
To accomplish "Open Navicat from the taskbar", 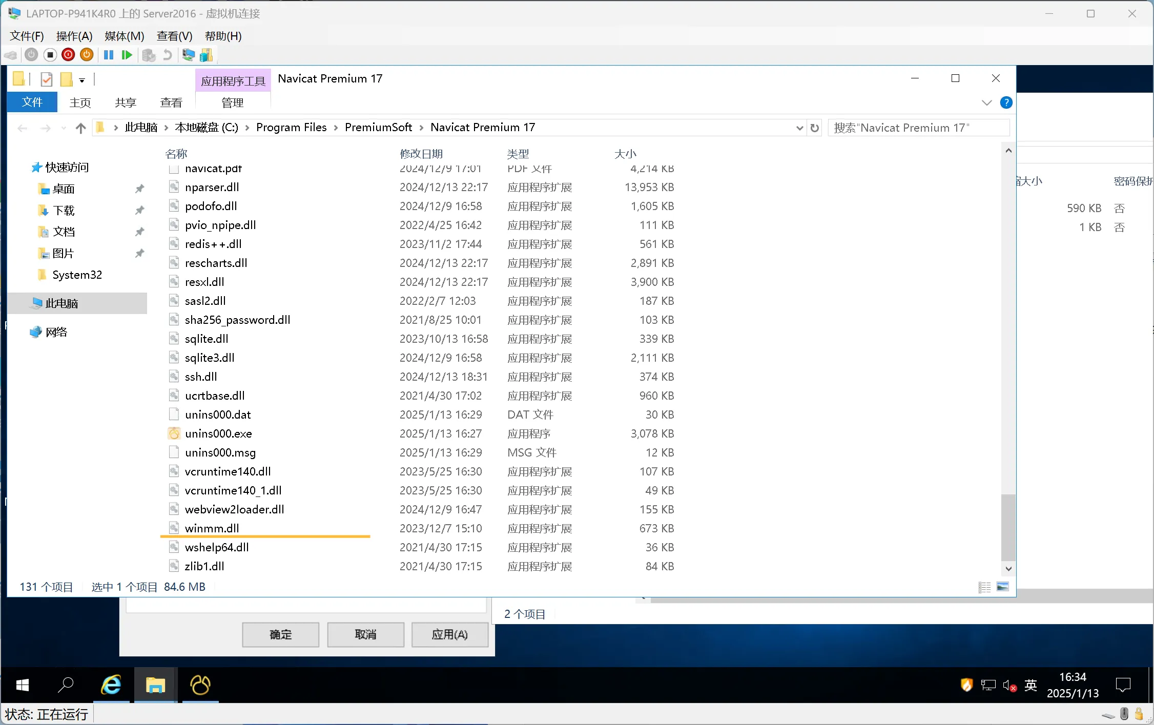I will (200, 685).
